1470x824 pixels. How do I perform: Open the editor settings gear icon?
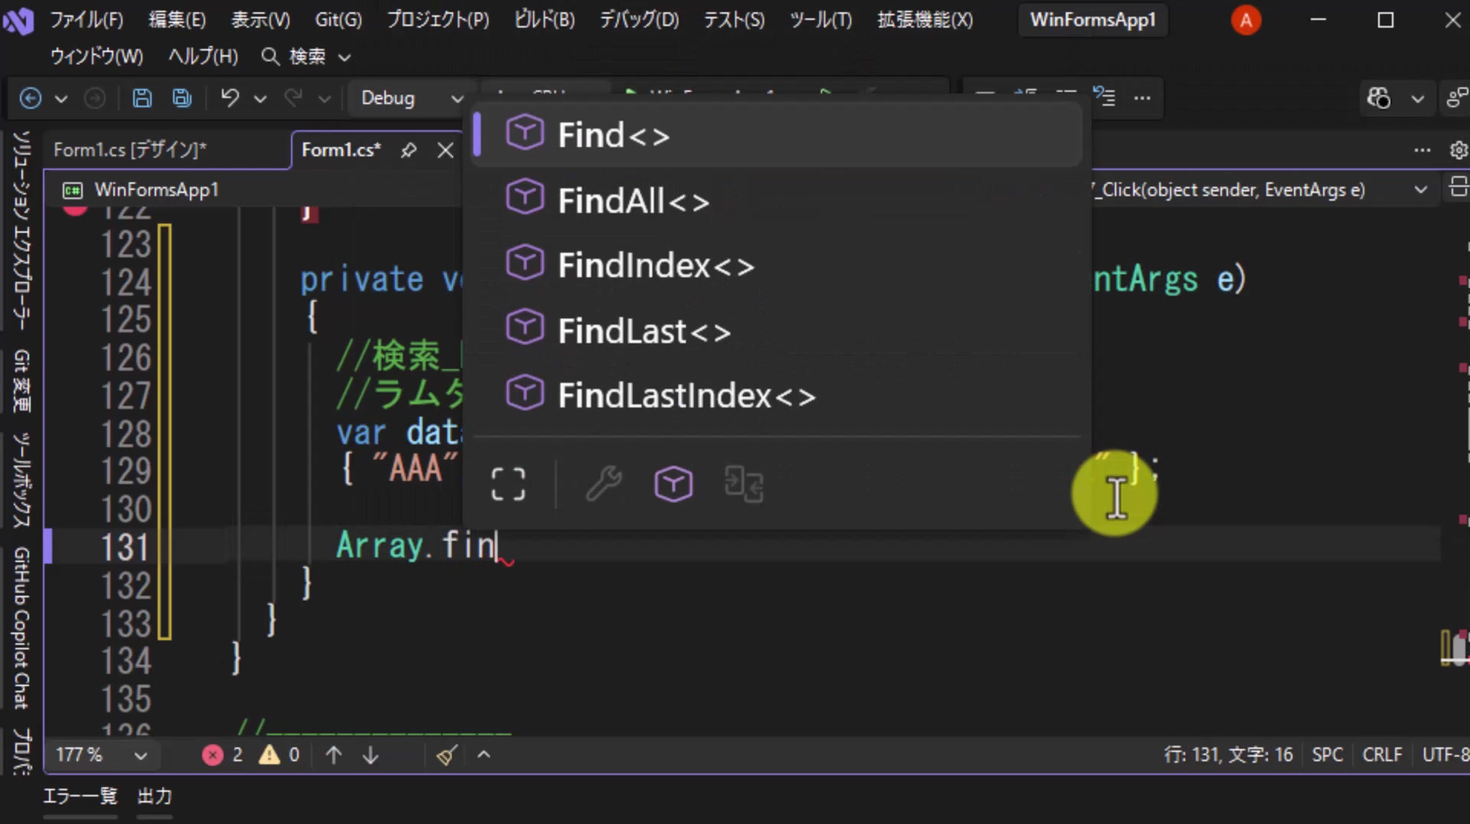tap(1459, 150)
